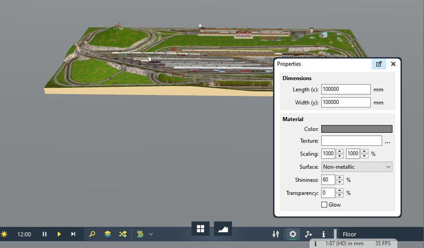Click the info icon in the toolbar
This screenshot has height=248, width=424.
pyautogui.click(x=323, y=234)
